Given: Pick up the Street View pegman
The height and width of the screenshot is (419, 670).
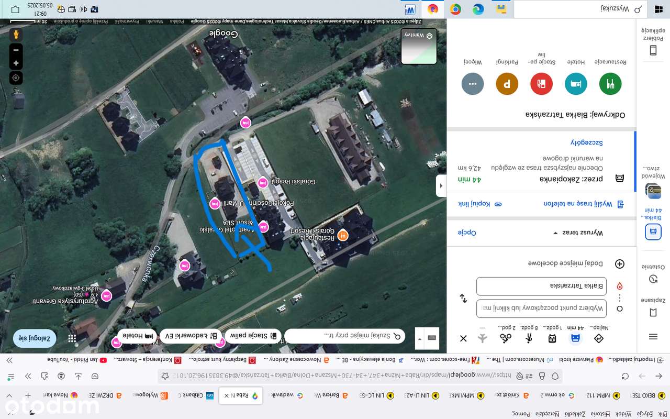Looking at the screenshot, I should 16,35.
